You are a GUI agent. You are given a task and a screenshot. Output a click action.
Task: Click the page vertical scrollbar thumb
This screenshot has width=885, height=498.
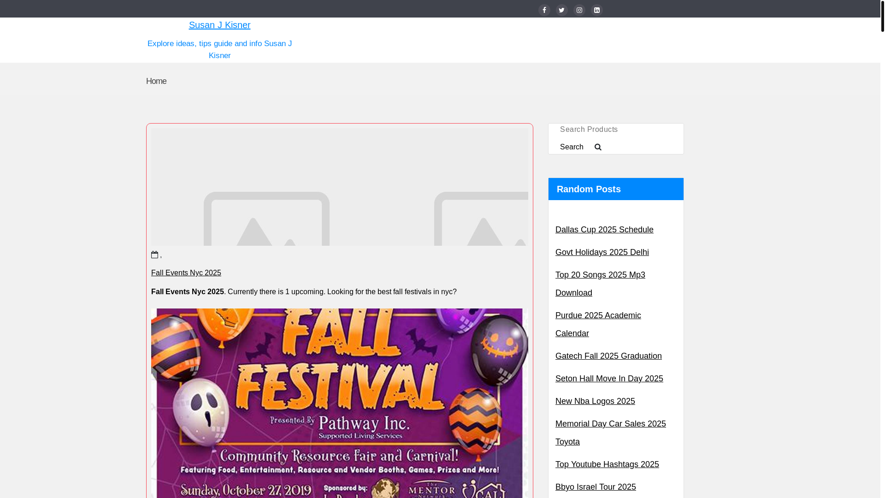point(882,16)
